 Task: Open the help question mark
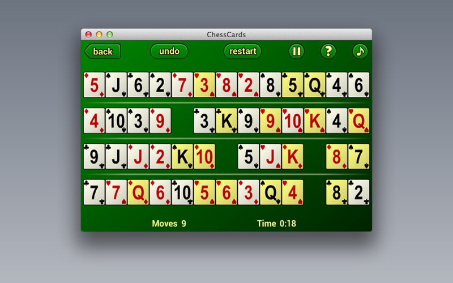(x=328, y=51)
